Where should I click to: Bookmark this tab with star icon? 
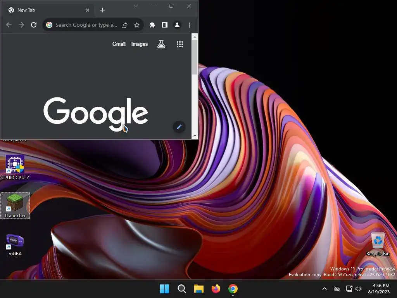pos(137,25)
